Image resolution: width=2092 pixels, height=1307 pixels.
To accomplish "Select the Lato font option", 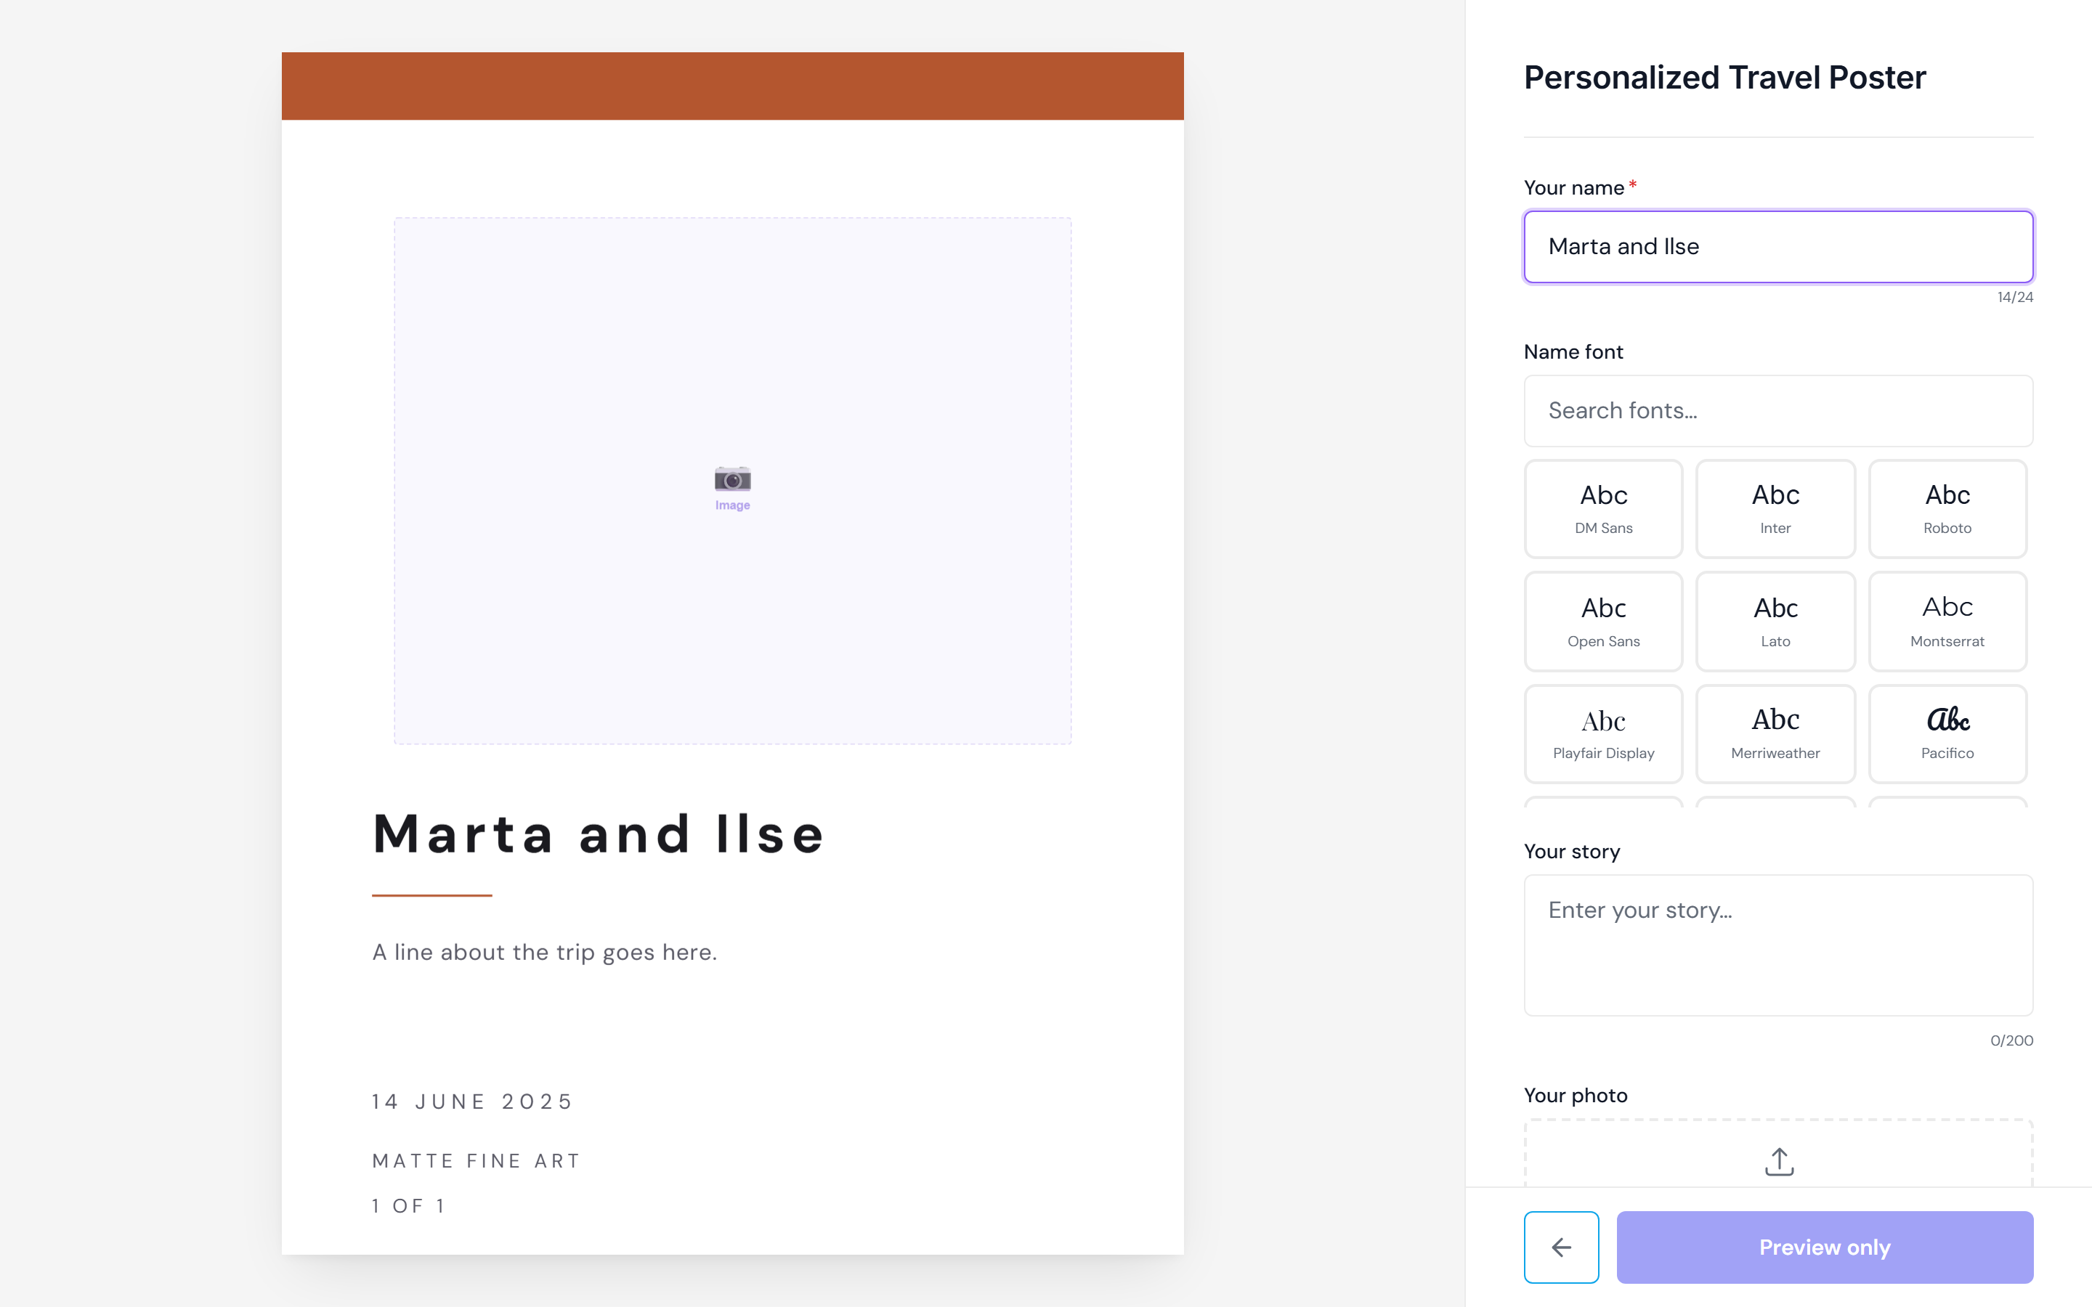I will [1775, 622].
